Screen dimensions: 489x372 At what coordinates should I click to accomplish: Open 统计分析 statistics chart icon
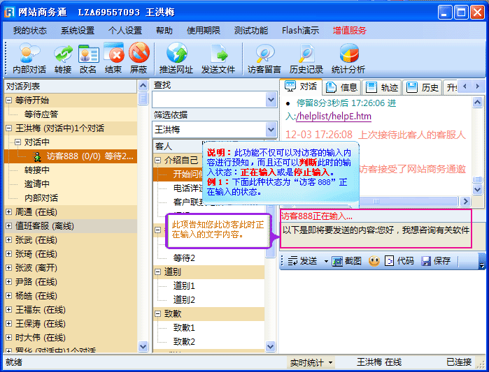tap(348, 54)
